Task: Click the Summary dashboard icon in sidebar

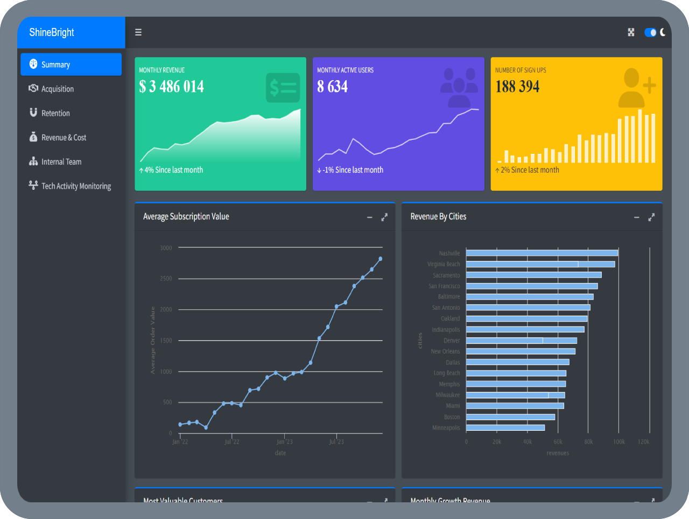Action: [x=33, y=64]
